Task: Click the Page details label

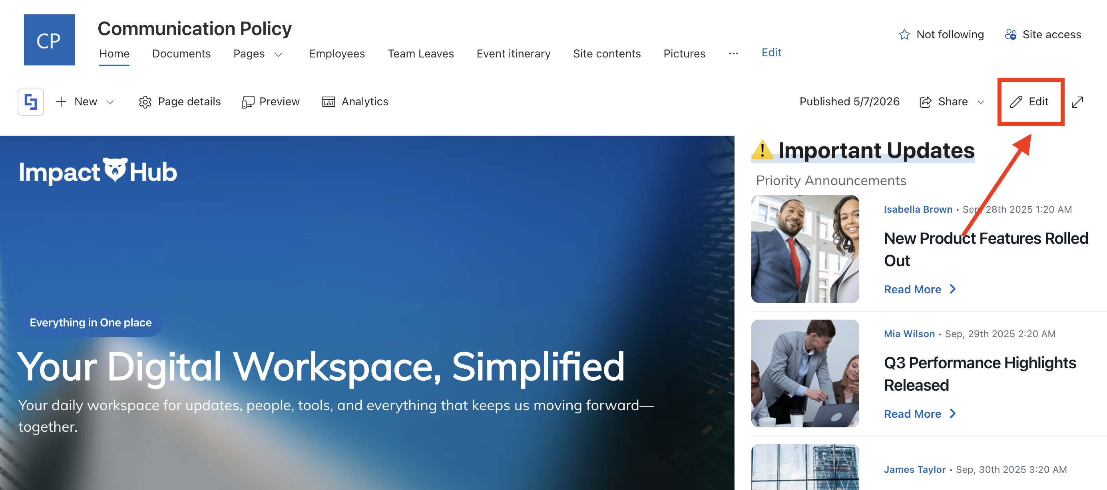Action: pos(189,102)
